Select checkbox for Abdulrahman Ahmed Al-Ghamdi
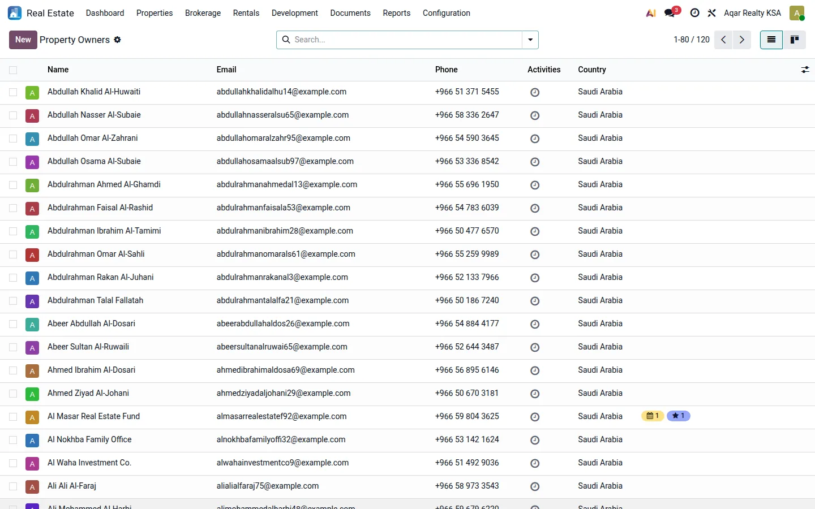The image size is (815, 509). 13,185
